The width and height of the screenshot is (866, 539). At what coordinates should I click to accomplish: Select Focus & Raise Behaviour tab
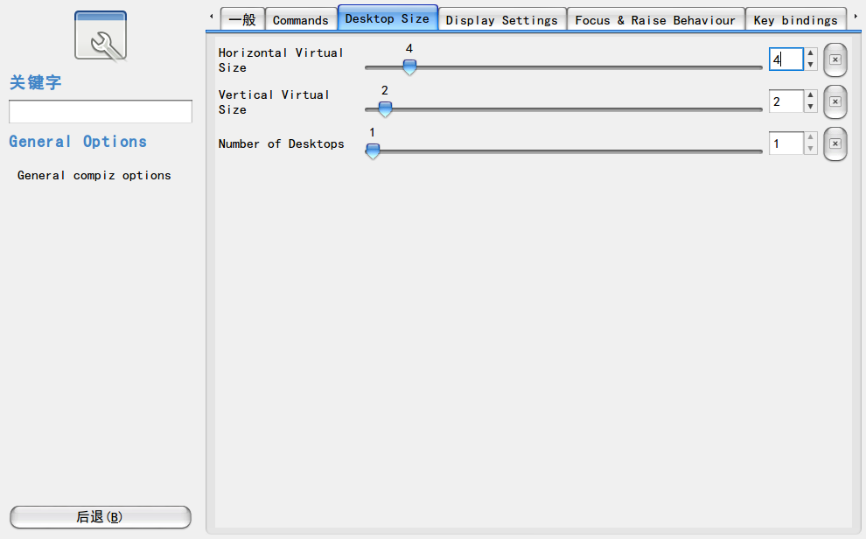click(655, 20)
